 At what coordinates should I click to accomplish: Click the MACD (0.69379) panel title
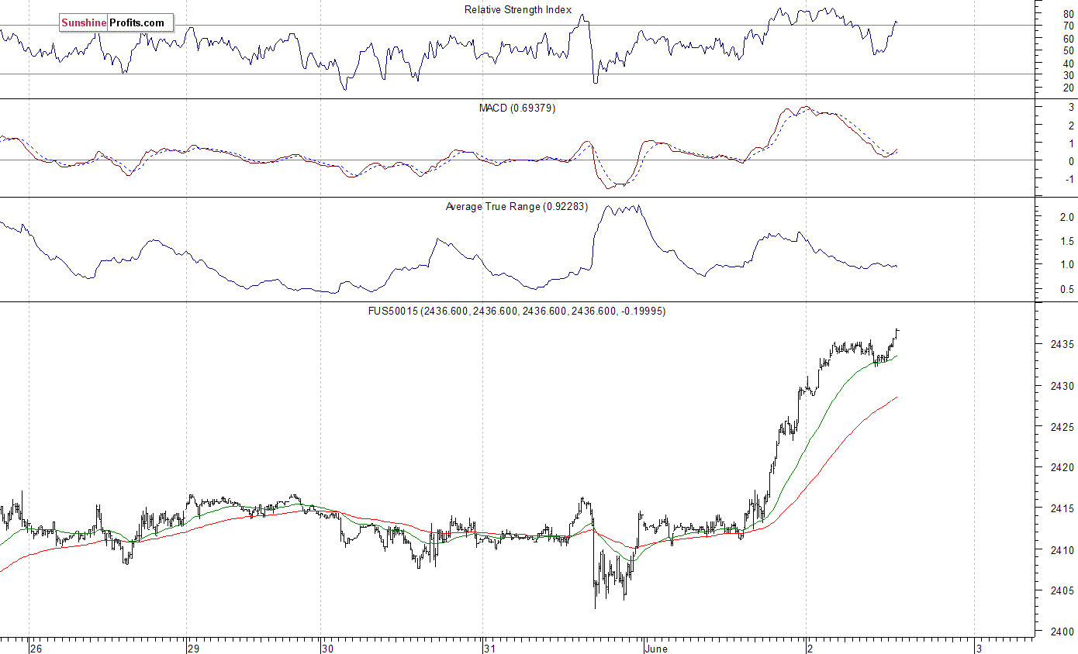[517, 108]
